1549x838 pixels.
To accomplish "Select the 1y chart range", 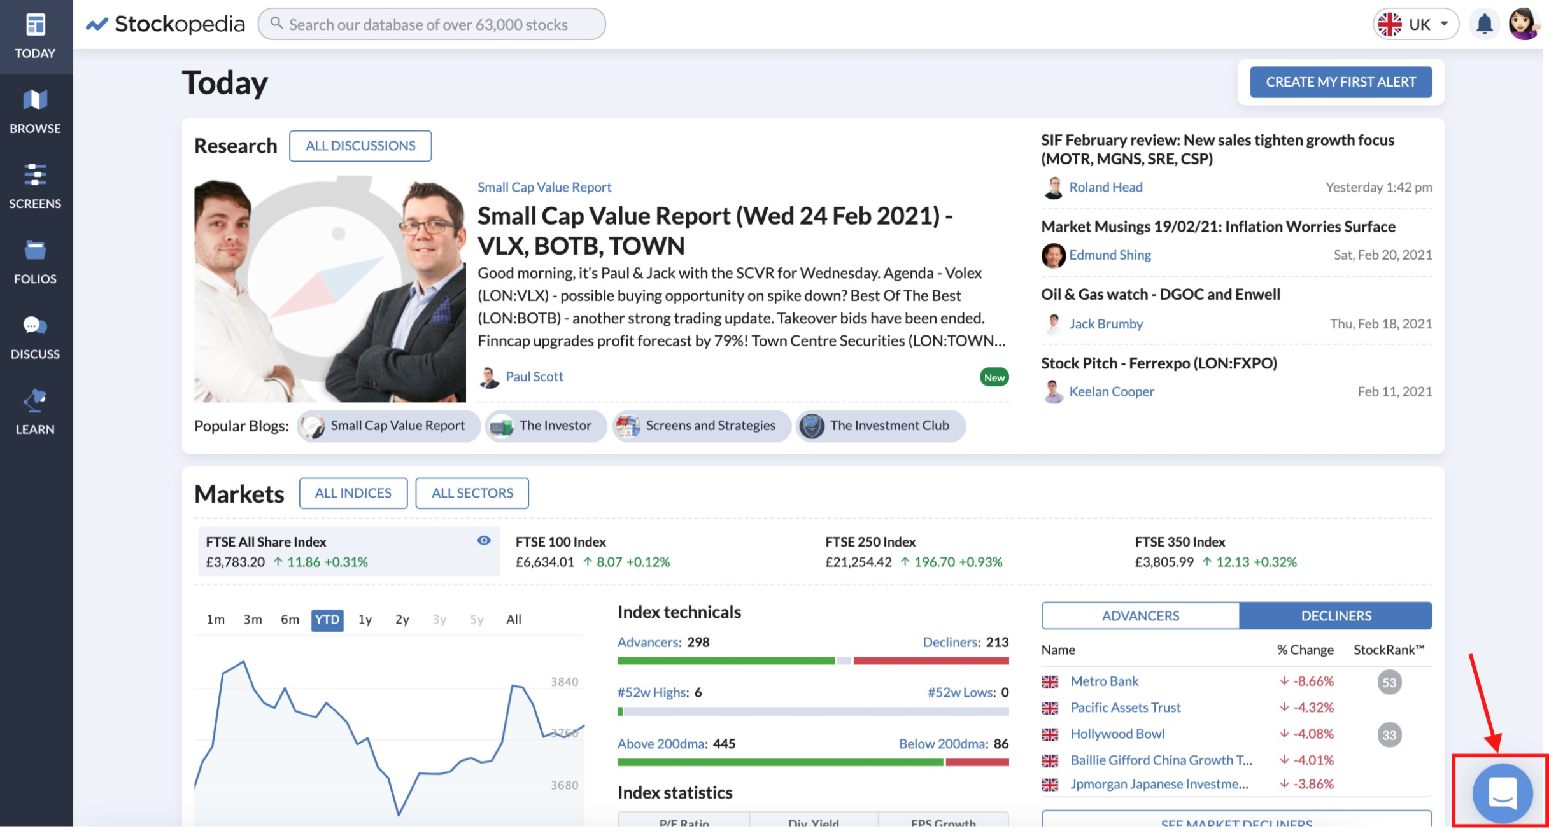I will [x=365, y=620].
